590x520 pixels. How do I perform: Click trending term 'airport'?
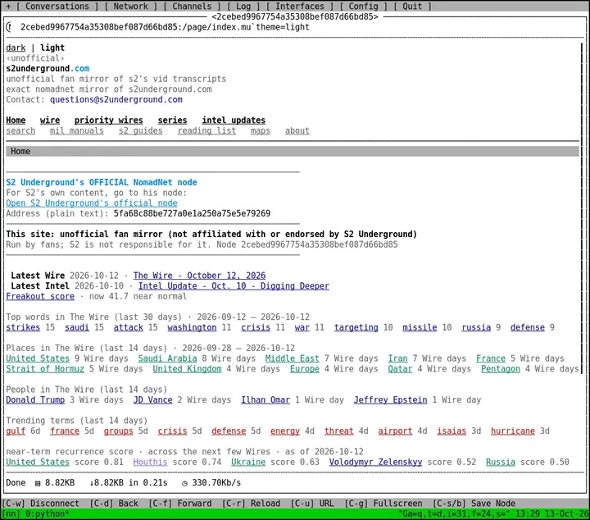395,431
